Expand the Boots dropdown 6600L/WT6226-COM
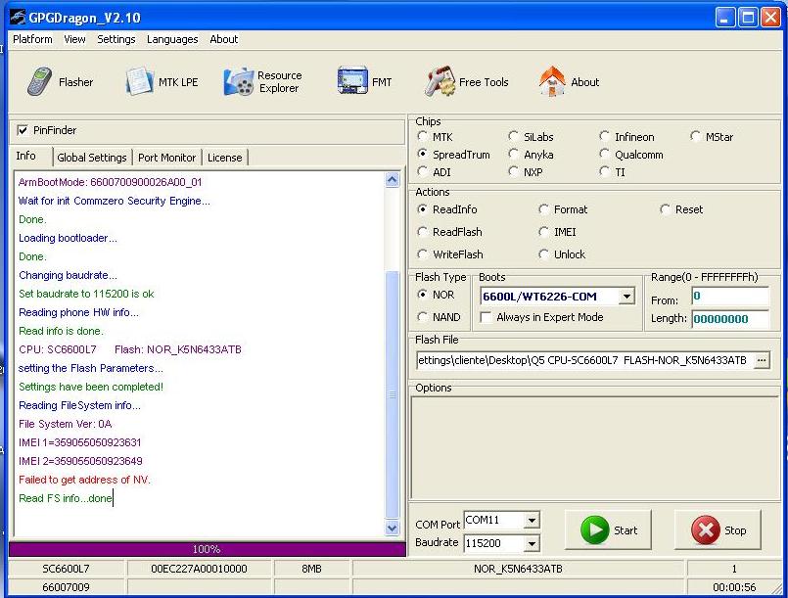This screenshot has height=598, width=788. tap(626, 297)
